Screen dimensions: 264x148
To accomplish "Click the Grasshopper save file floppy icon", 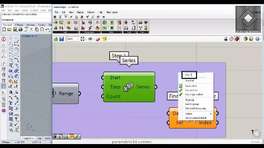I will [x=61, y=39].
